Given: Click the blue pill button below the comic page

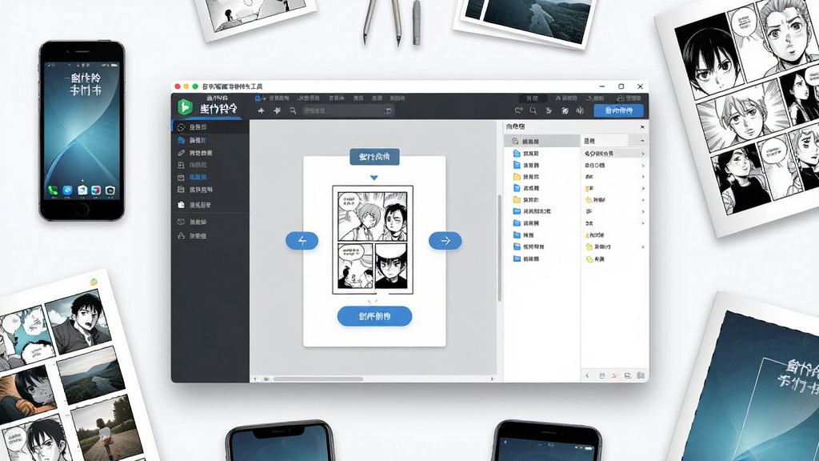Looking at the screenshot, I should pos(374,316).
